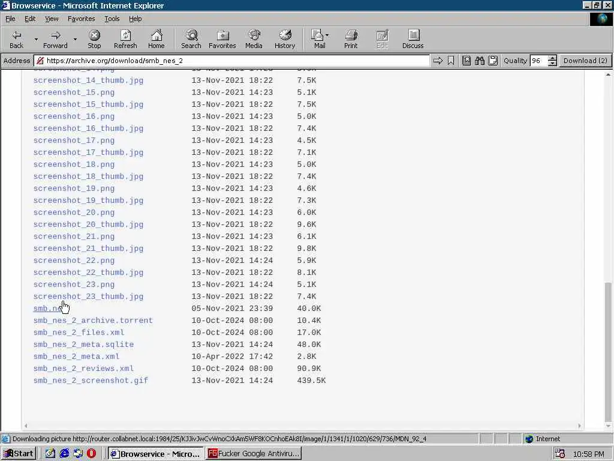Open screenshot_15.png link
The width and height of the screenshot is (614, 461).
74,92
